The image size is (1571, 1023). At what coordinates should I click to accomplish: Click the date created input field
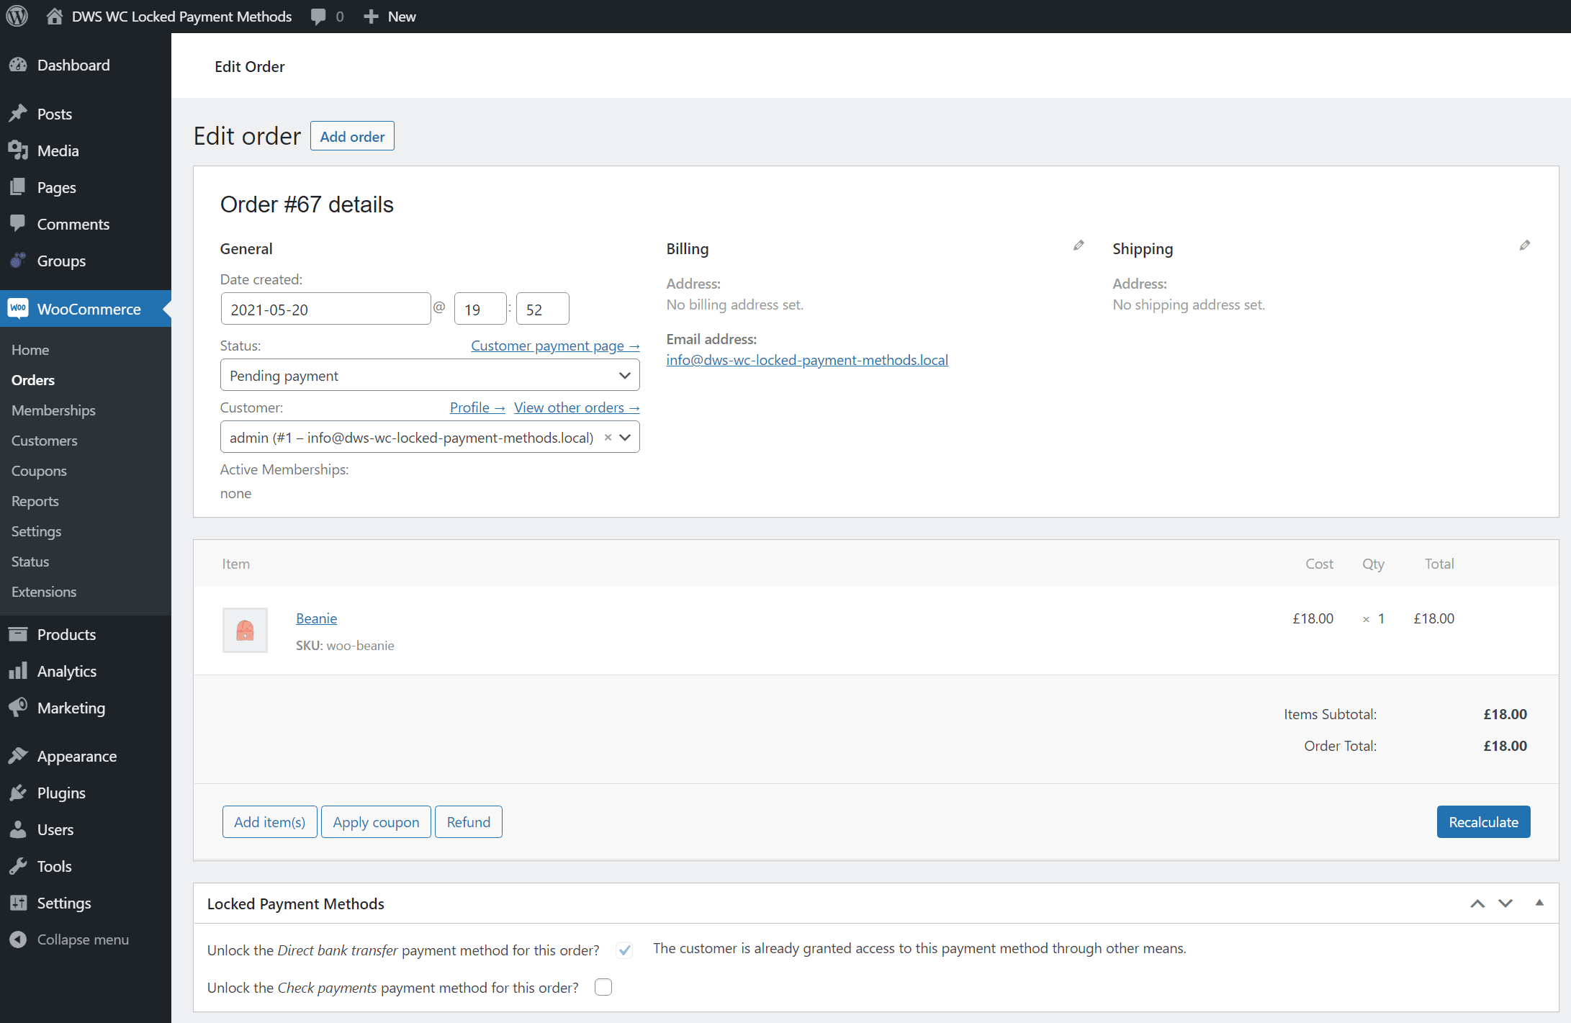[325, 309]
